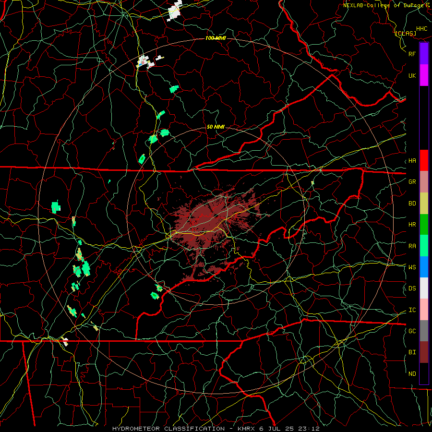Click the Hydrometeor Classification KMRX title text

216,429
